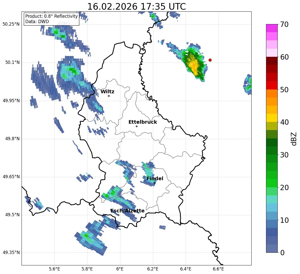Click the red dot marker on the map

point(210,60)
